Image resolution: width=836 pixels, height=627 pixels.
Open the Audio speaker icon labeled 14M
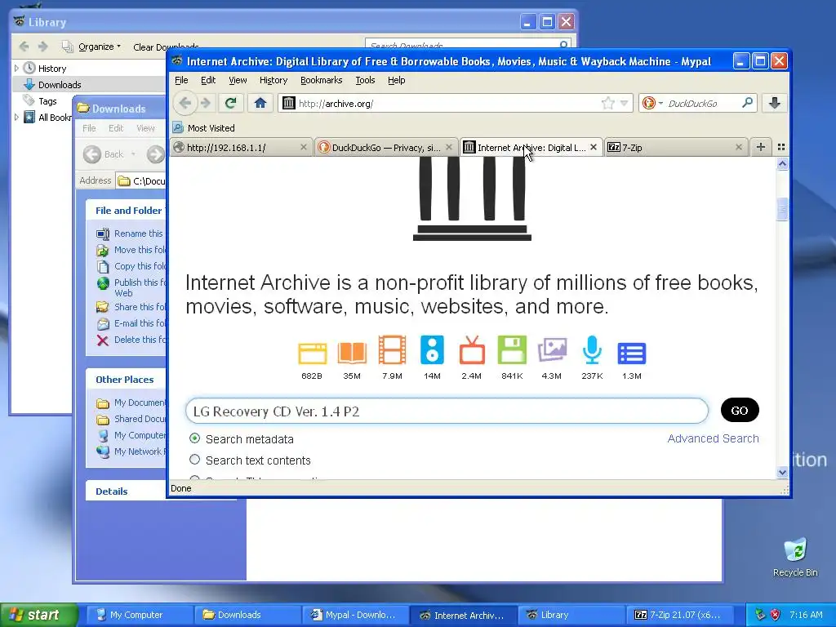[432, 350]
